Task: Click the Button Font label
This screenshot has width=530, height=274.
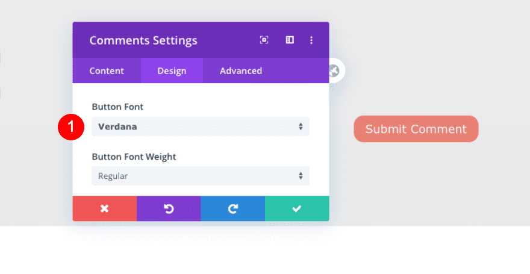Action: pos(117,107)
